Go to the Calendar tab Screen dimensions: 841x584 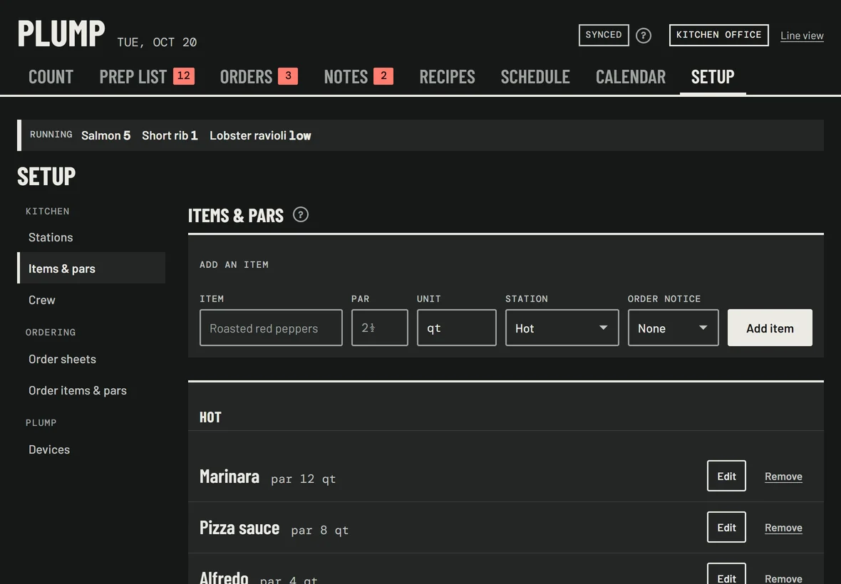pyautogui.click(x=631, y=77)
